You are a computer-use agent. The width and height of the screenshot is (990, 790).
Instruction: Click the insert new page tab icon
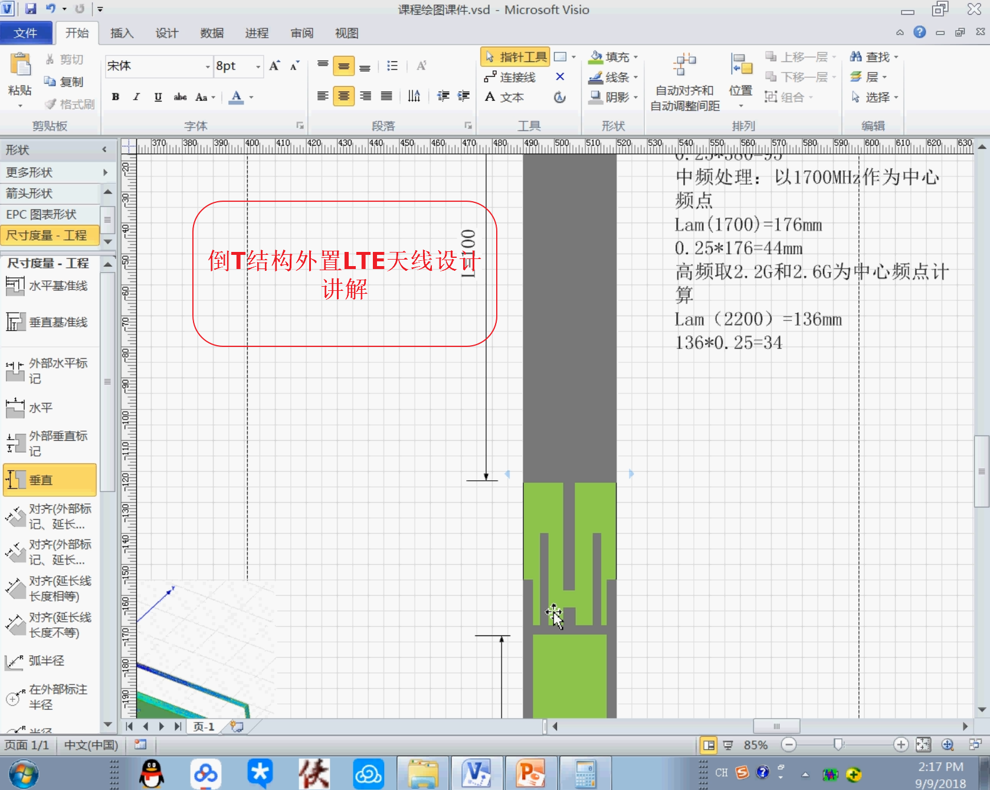point(237,727)
